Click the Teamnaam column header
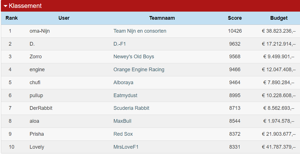The height and width of the screenshot is (154, 300). click(162, 18)
